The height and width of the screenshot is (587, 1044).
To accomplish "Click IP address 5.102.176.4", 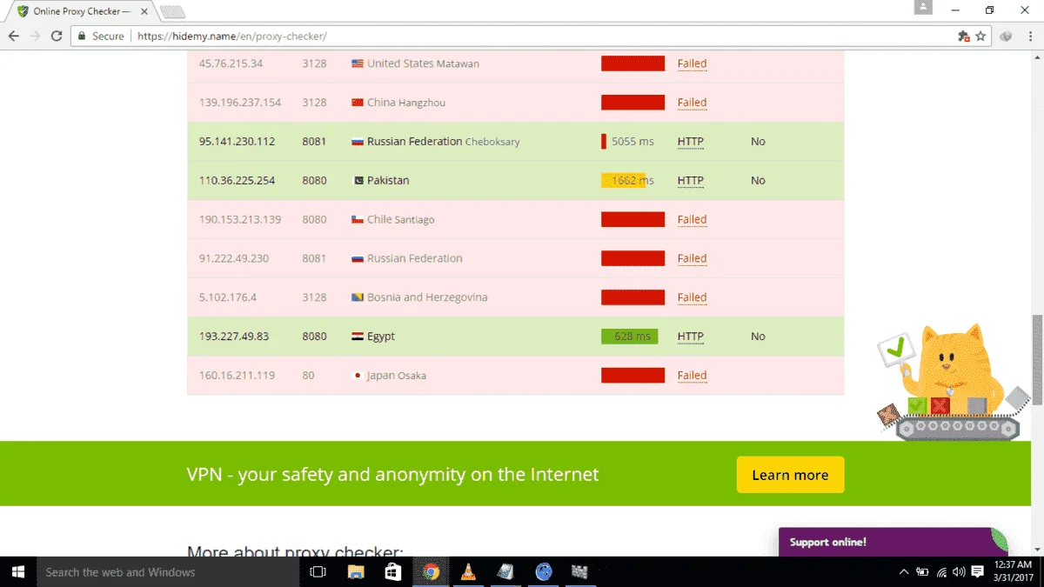I will pyautogui.click(x=228, y=297).
